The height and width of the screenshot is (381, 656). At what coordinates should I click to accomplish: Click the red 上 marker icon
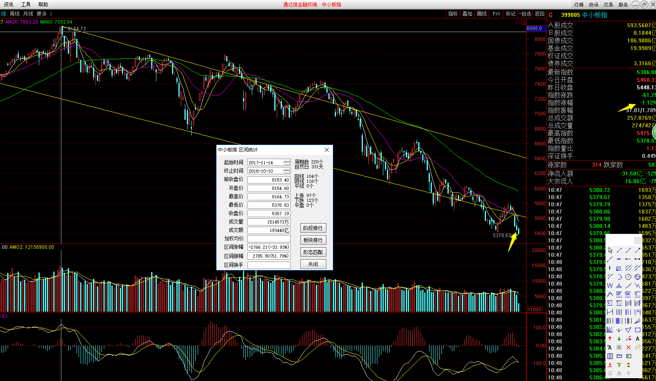(x=610, y=365)
